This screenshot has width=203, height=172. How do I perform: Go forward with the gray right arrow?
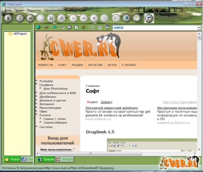pyautogui.click(x=62, y=27)
